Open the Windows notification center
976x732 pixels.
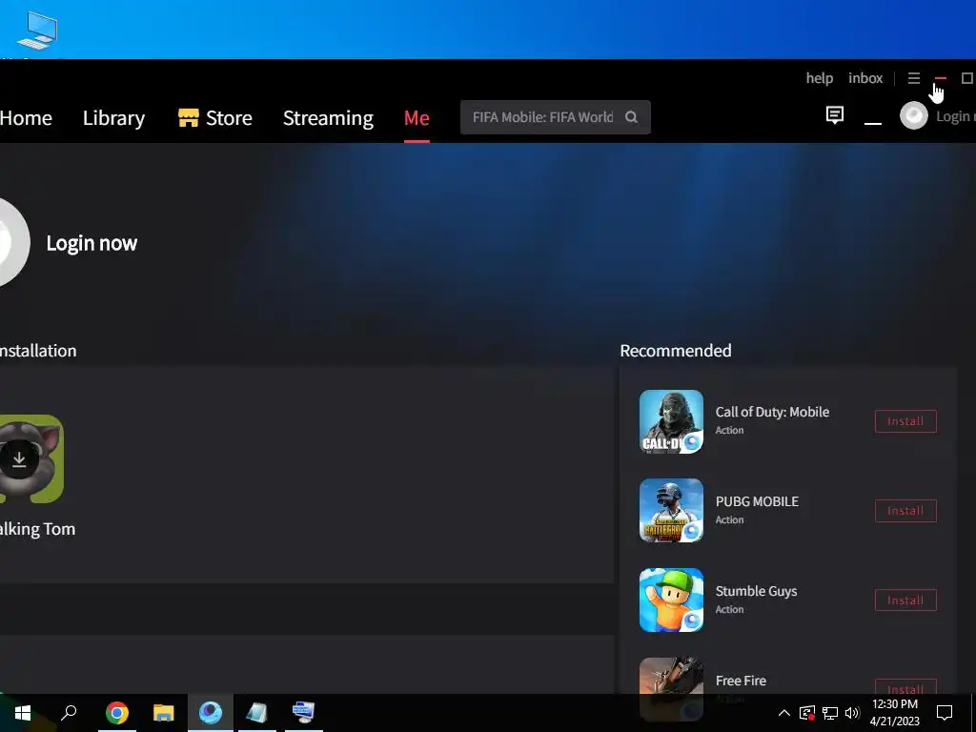[945, 713]
